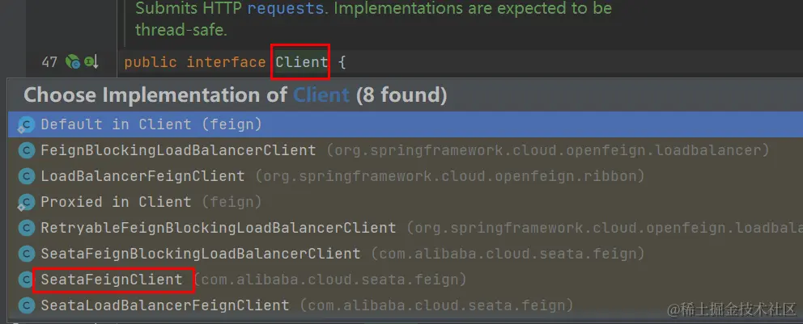The image size is (803, 324).
Task: Click class icon beside LoadBalancerFeignClient
Action: coord(26,176)
